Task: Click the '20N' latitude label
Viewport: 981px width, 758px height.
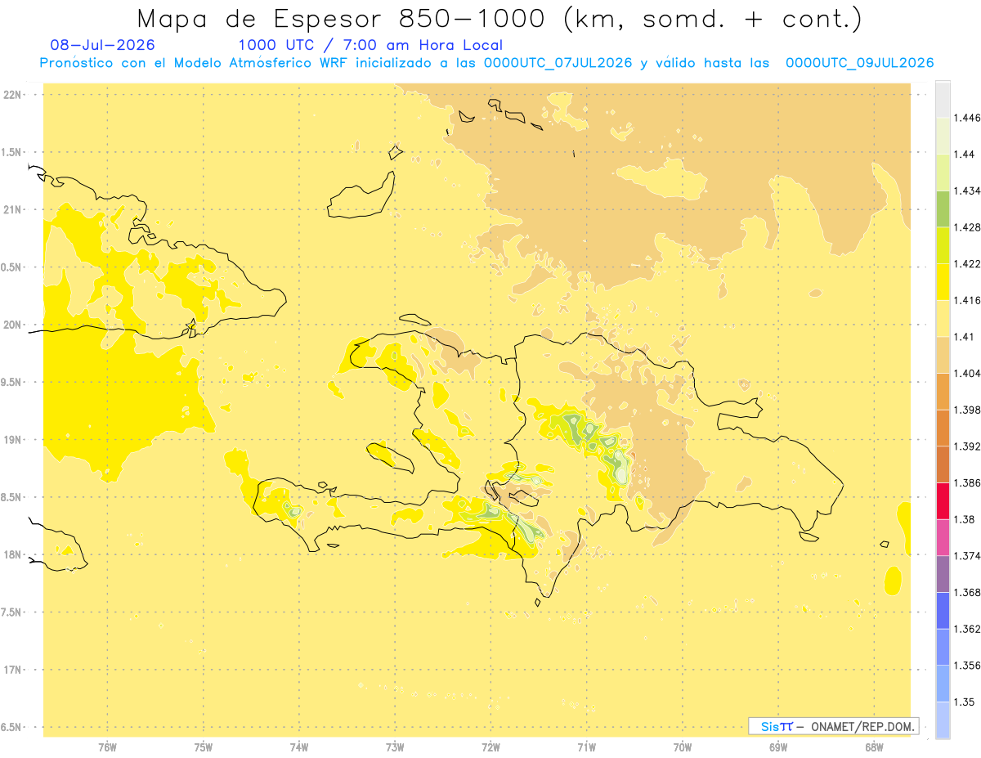Action: [x=14, y=325]
